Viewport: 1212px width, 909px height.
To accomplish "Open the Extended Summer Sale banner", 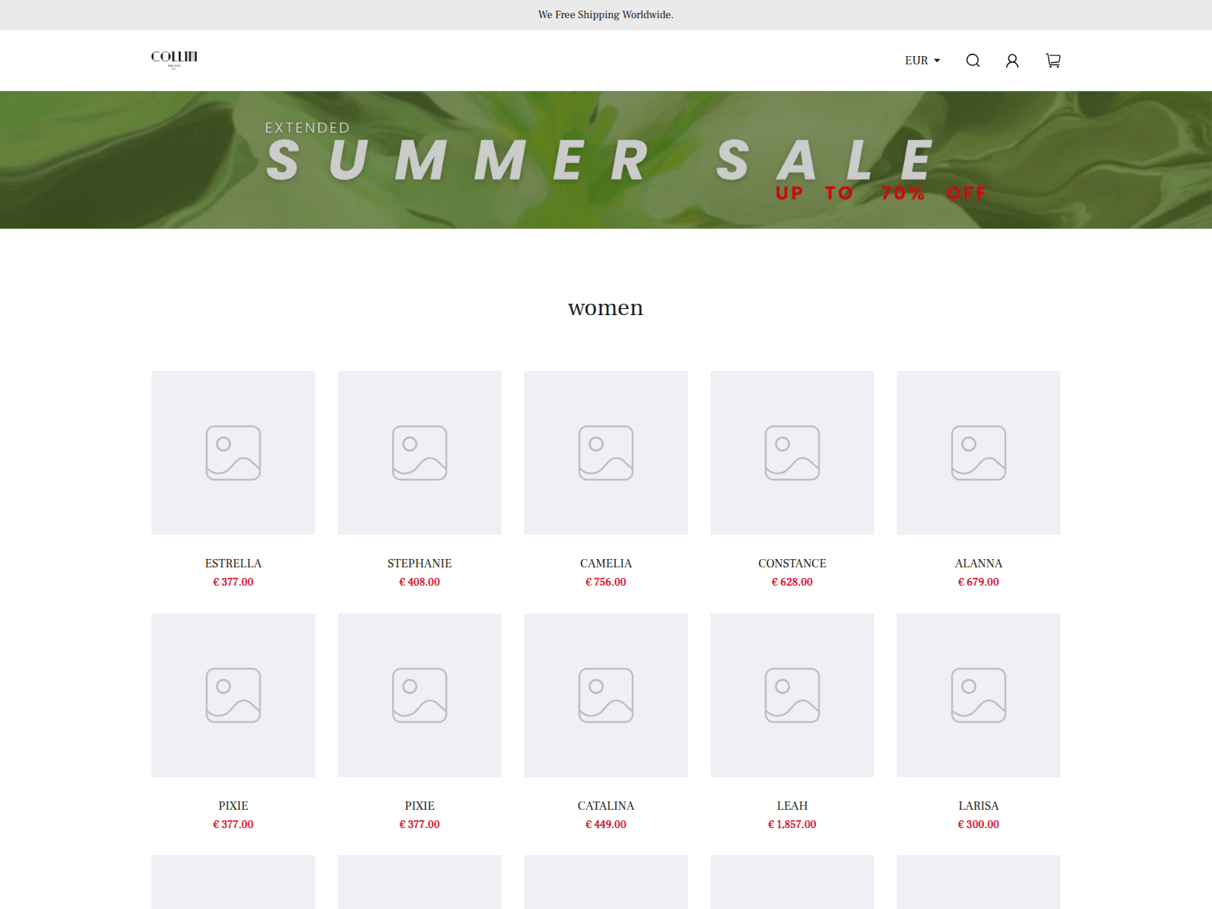I will (x=606, y=160).
